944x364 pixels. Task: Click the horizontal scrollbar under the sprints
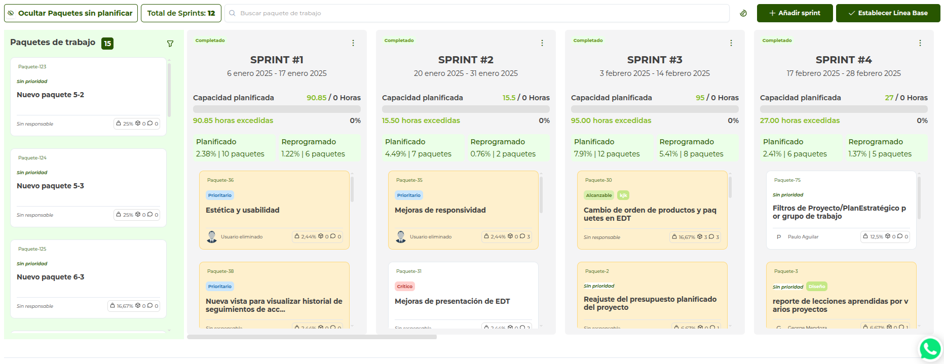tap(312, 337)
